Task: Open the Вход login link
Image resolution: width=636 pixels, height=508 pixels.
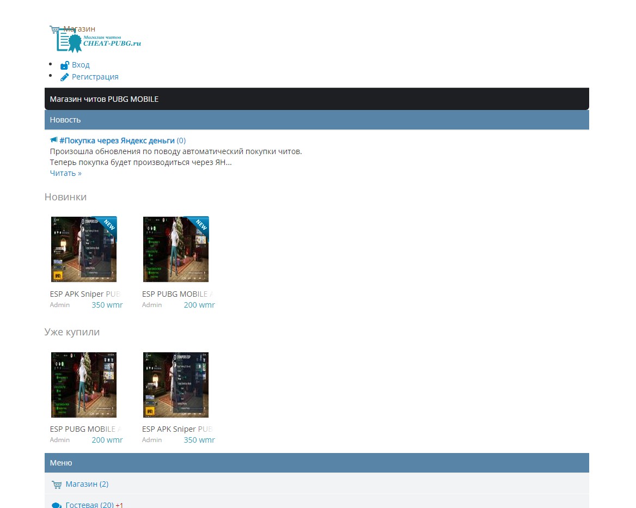Action: pos(81,65)
